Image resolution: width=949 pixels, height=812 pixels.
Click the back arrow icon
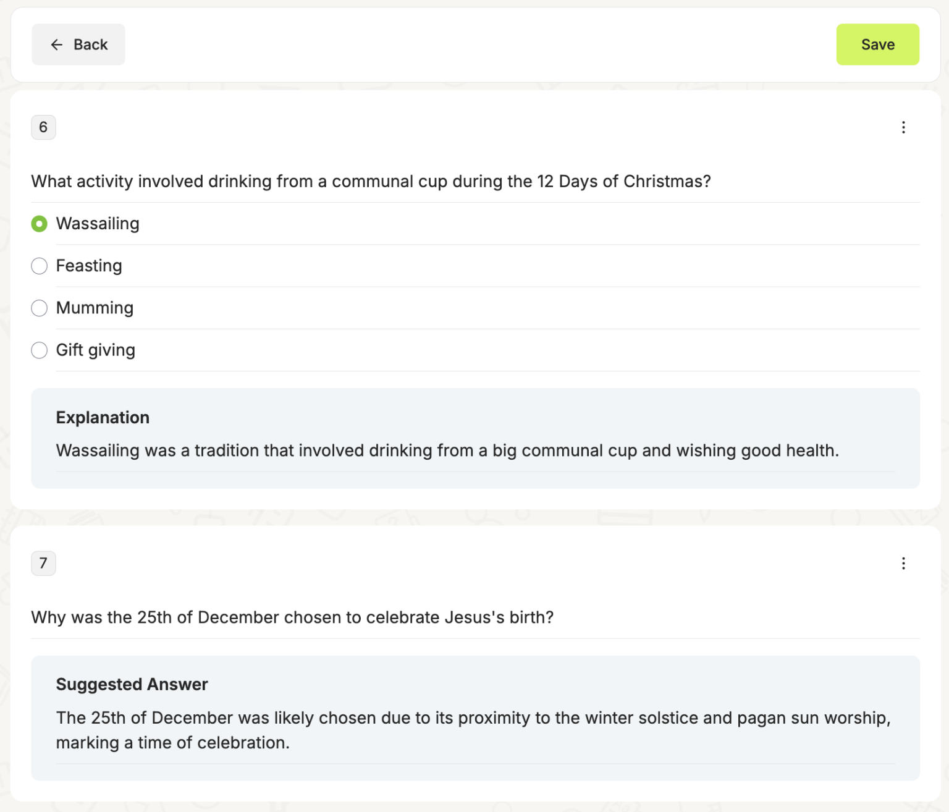tap(57, 44)
